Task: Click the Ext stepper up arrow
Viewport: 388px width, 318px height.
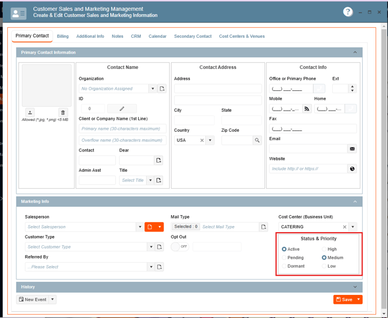Action: click(352, 86)
